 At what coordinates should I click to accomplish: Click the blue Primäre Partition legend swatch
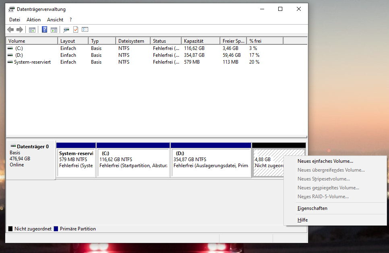(x=56, y=229)
